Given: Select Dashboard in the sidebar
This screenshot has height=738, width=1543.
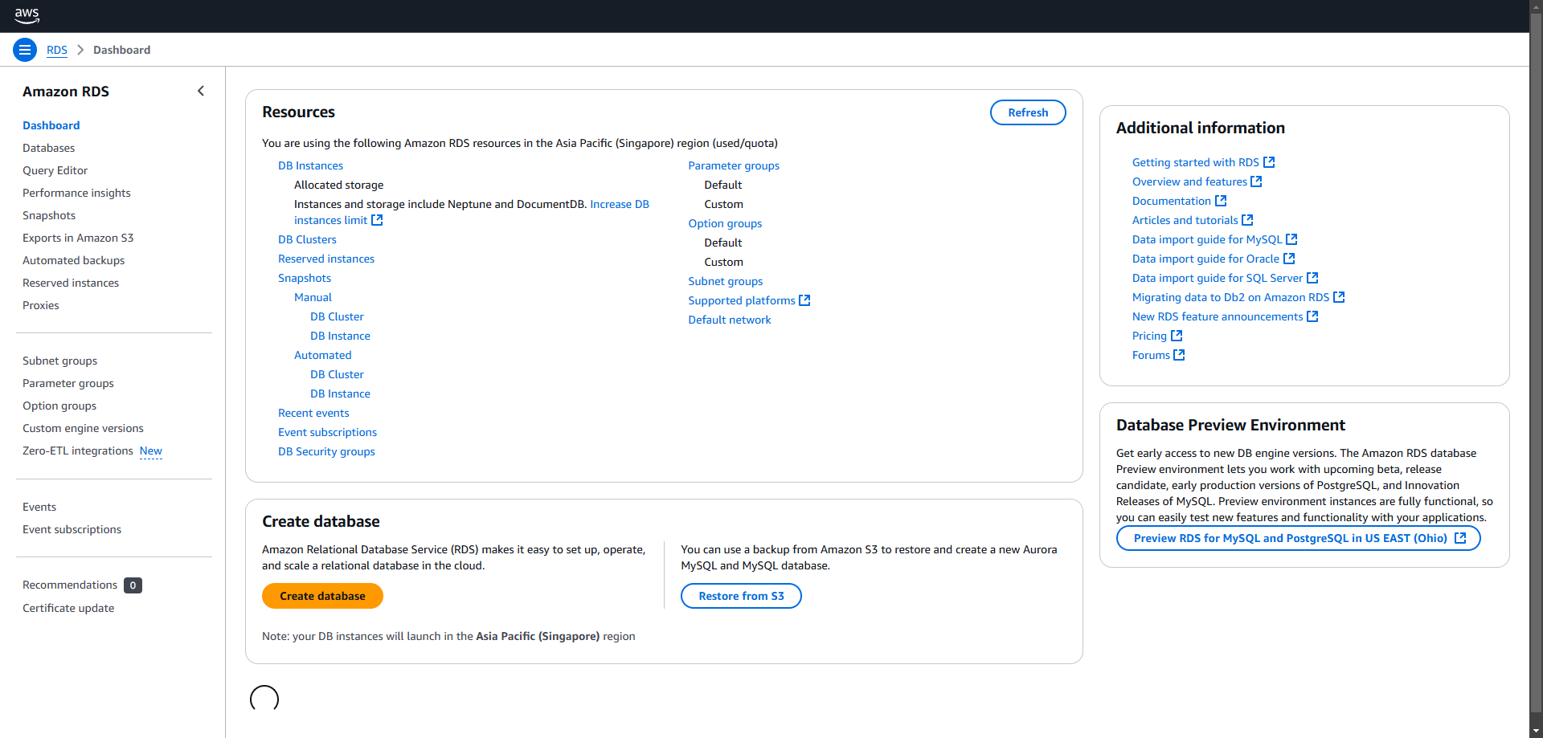Looking at the screenshot, I should pyautogui.click(x=51, y=125).
